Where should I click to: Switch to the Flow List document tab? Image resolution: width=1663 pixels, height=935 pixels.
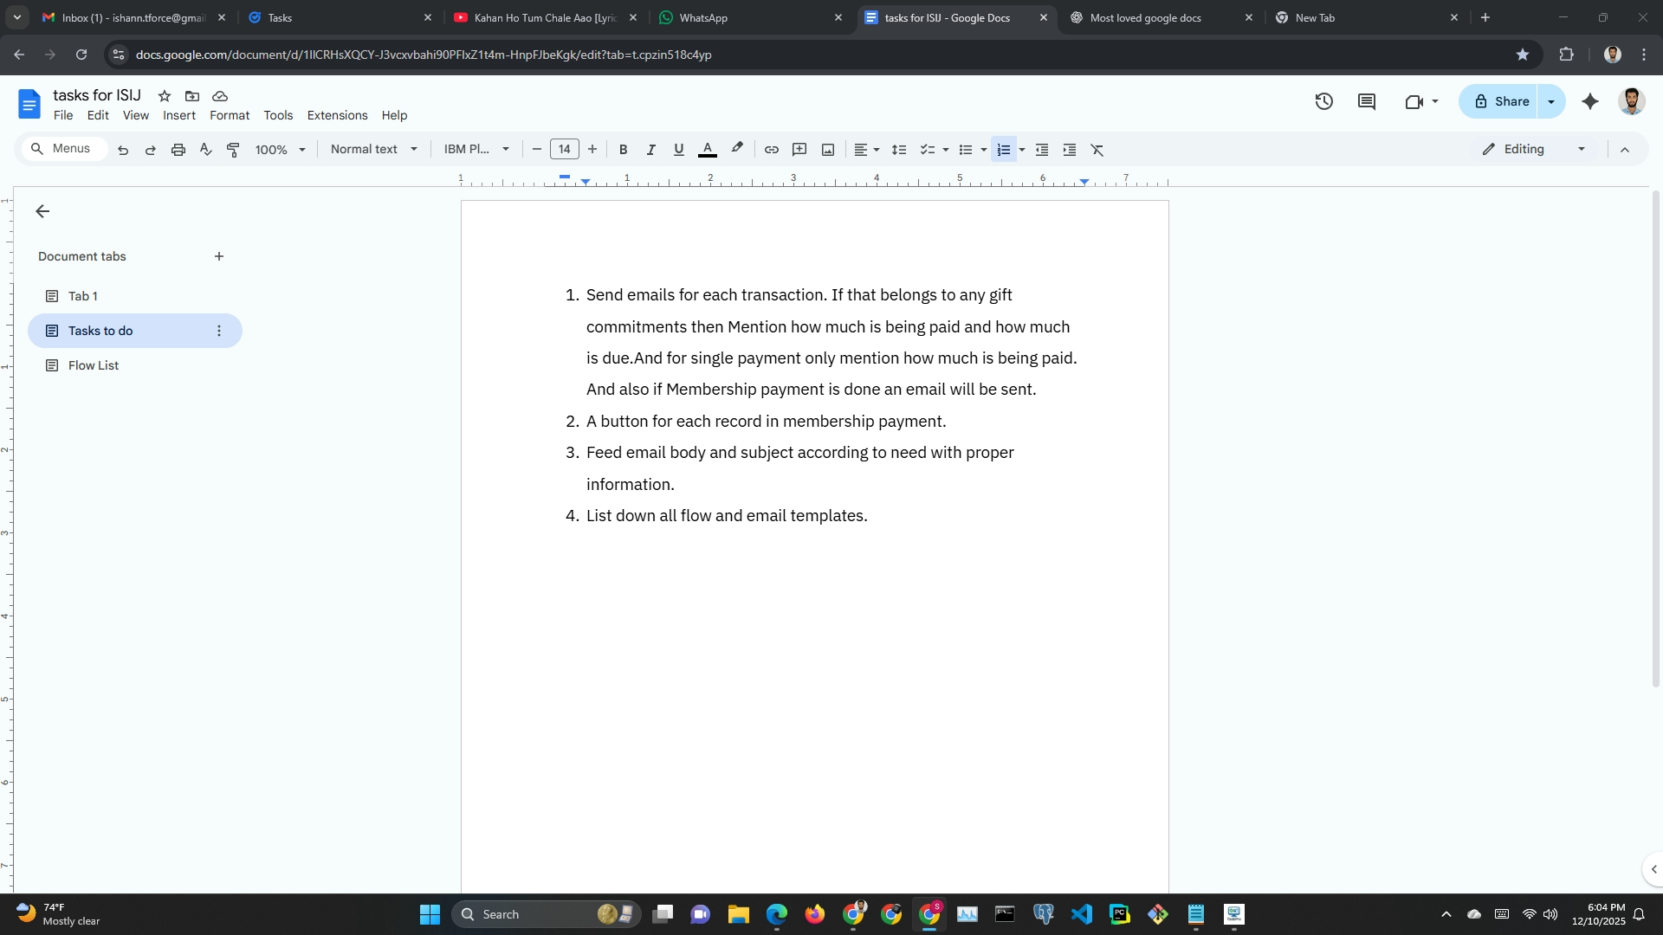[x=94, y=365]
